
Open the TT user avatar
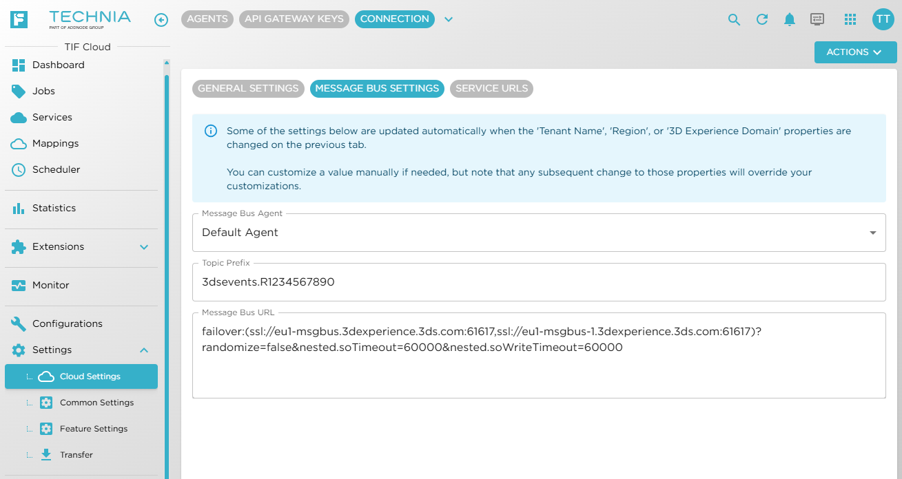tap(883, 19)
